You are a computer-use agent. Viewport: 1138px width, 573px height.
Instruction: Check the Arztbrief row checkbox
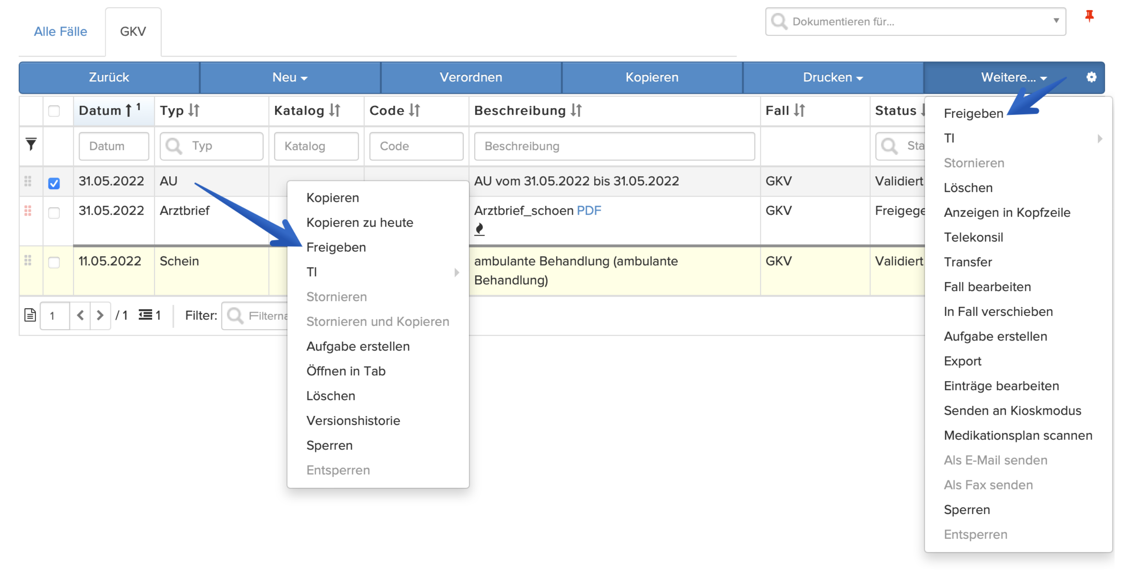[x=54, y=213]
